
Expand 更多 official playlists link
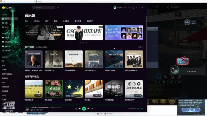tap(141, 47)
